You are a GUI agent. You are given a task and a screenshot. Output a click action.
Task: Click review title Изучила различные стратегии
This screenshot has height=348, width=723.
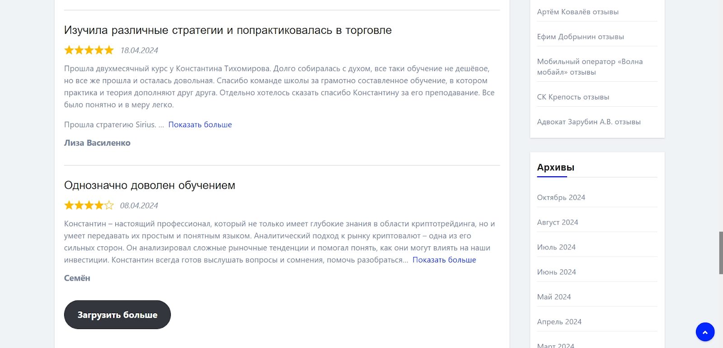tap(228, 30)
